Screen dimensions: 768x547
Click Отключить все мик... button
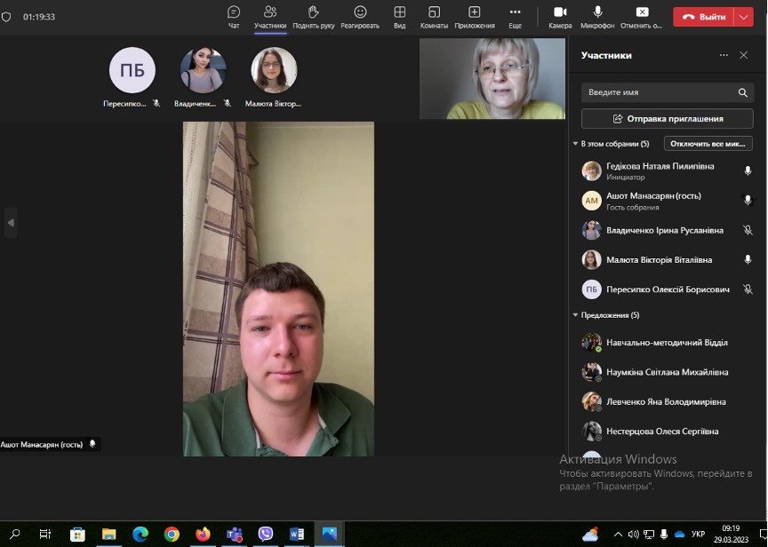708,144
